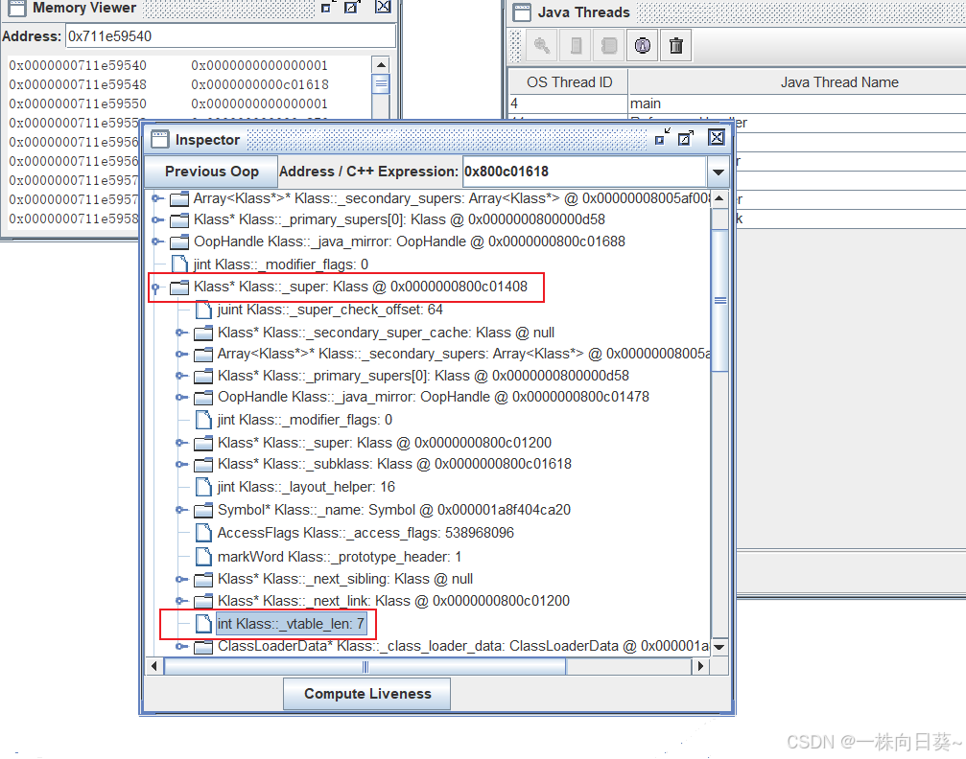Image resolution: width=966 pixels, height=759 pixels.
Task: Click the Inspector address field showing 0x800c01618
Action: 584,172
